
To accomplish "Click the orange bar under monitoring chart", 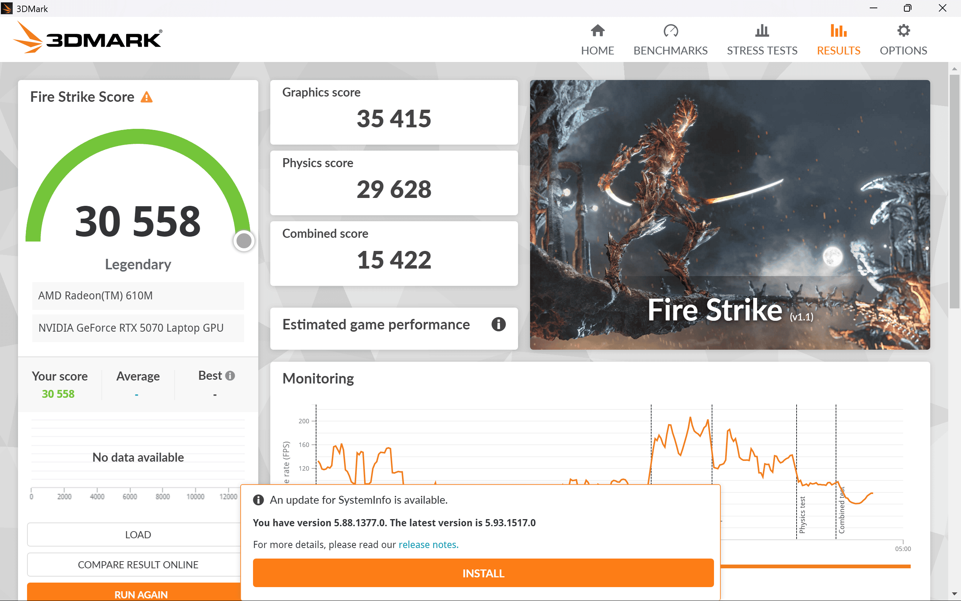I will point(816,566).
